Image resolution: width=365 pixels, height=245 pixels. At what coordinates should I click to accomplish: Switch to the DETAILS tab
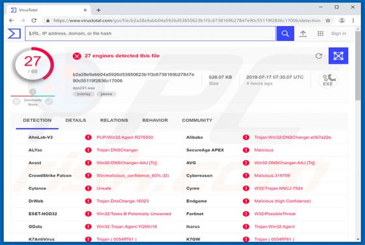[76, 121]
